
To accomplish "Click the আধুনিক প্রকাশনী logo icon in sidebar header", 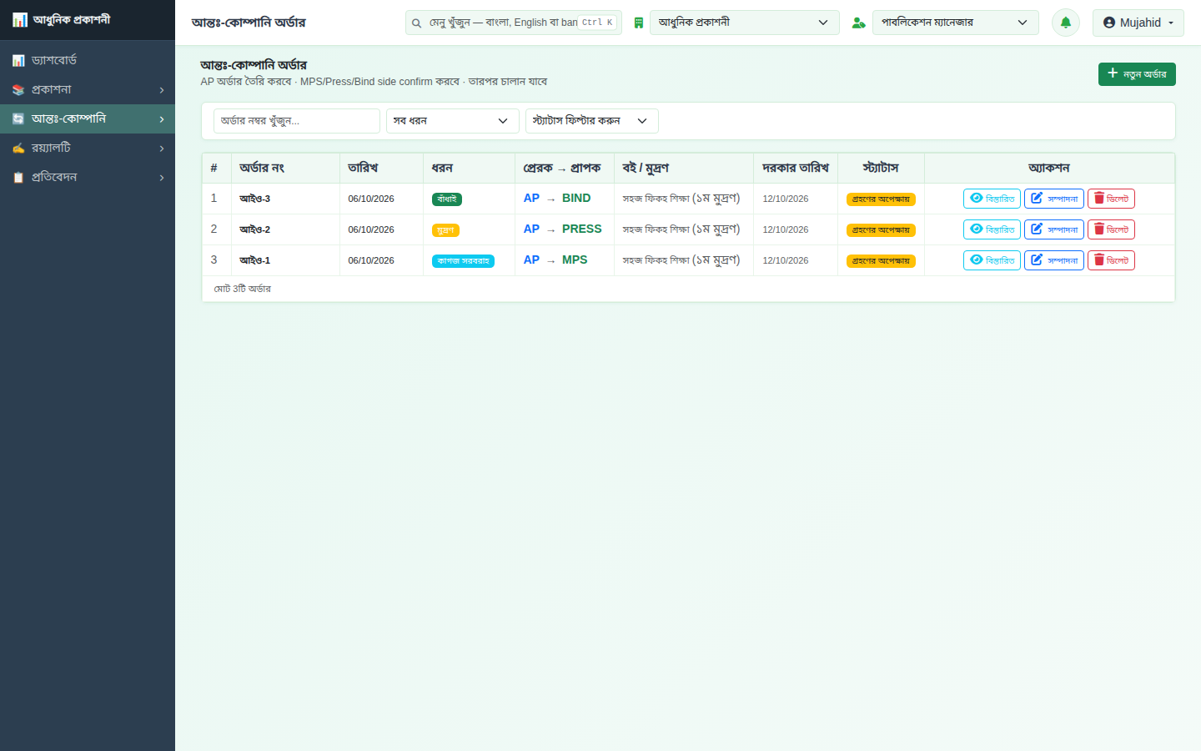I will coord(20,19).
